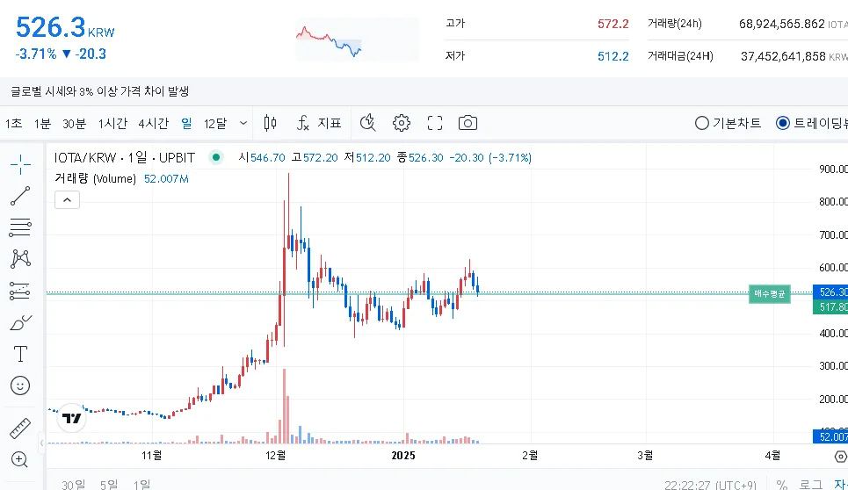Toggle the 로그 scale option
The image size is (848, 490).
(810, 484)
